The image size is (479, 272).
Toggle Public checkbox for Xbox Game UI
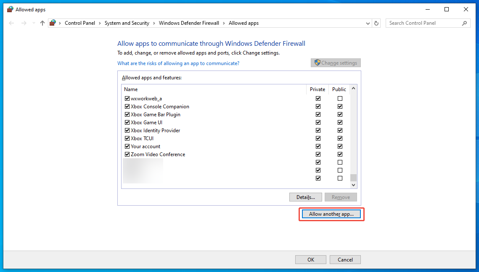[340, 122]
